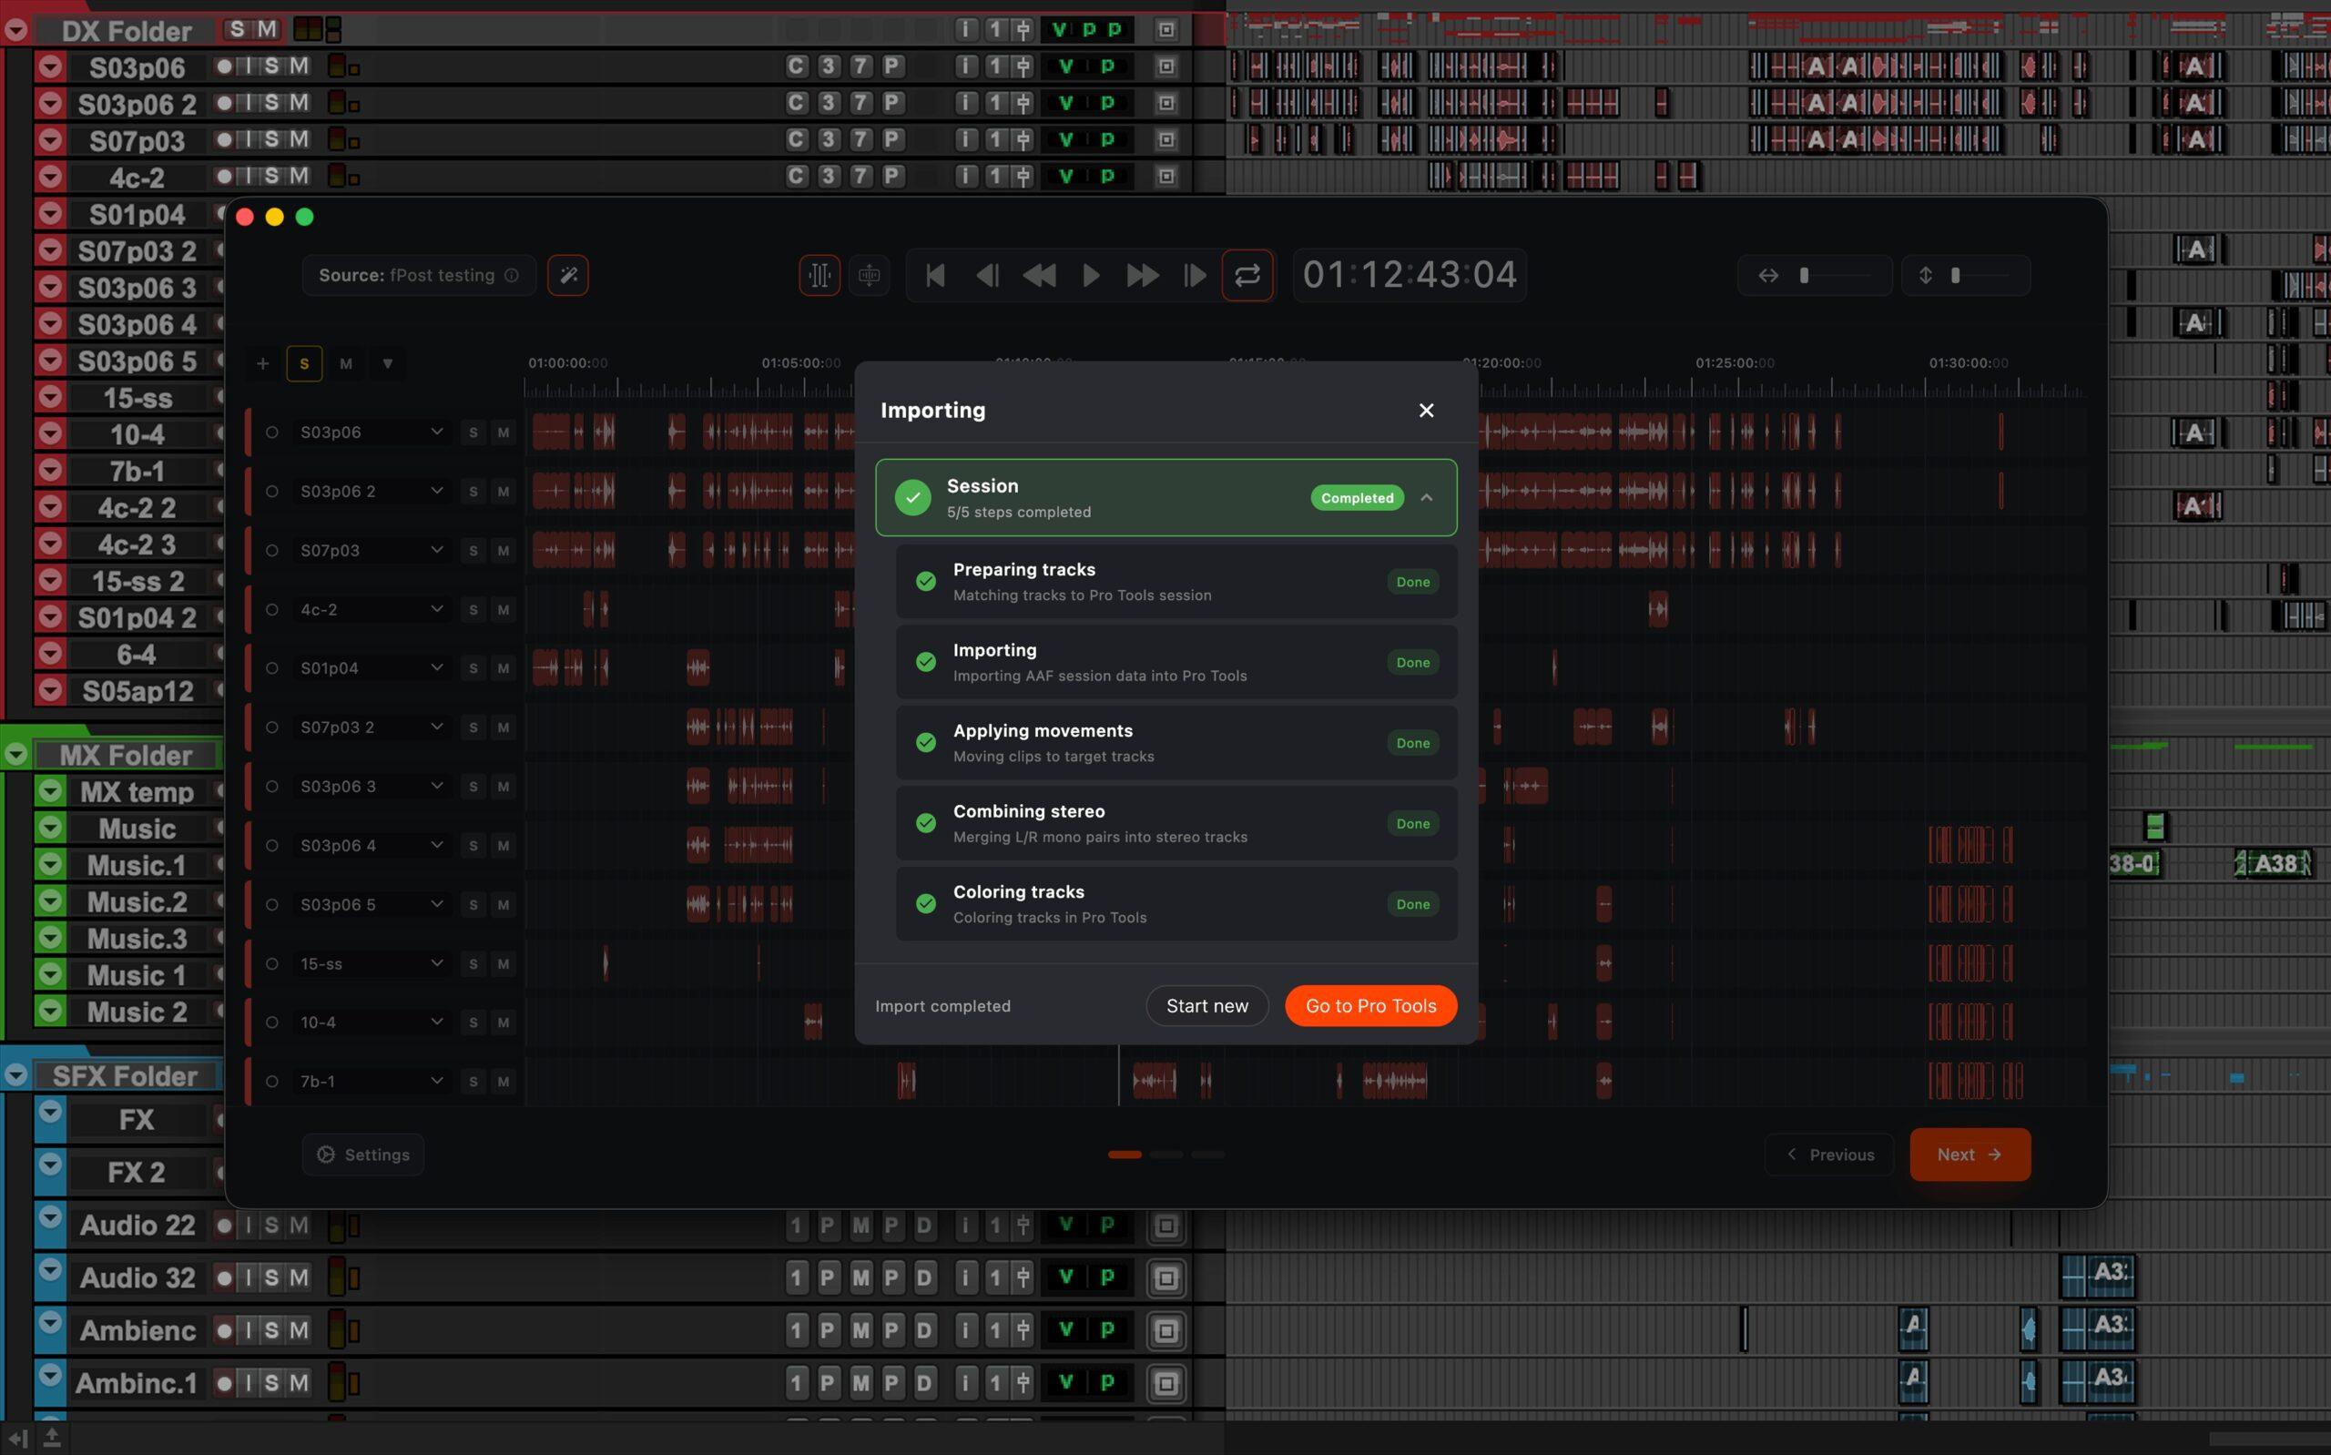The image size is (2331, 1455).
Task: Mute the DX Folder in Pro Tools
Action: pos(267,30)
